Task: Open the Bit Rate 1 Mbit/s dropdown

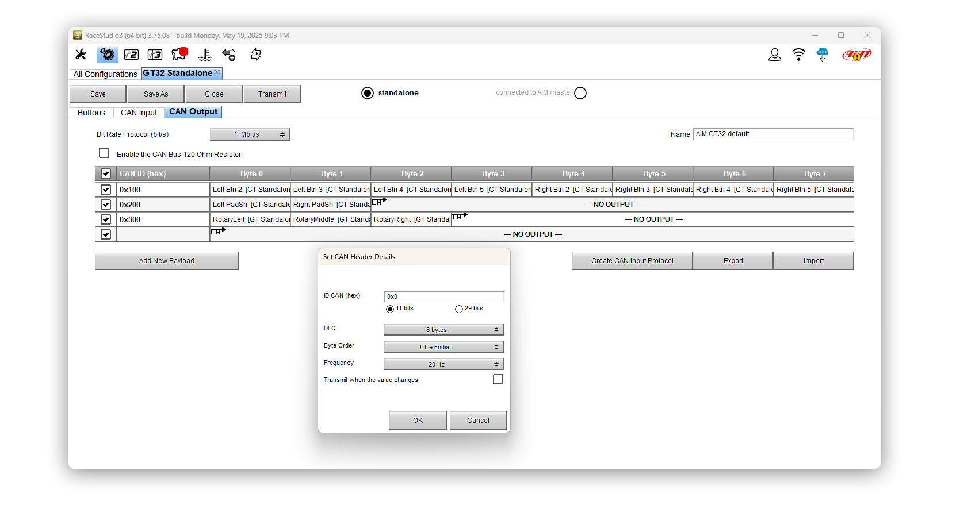Action: (250, 134)
